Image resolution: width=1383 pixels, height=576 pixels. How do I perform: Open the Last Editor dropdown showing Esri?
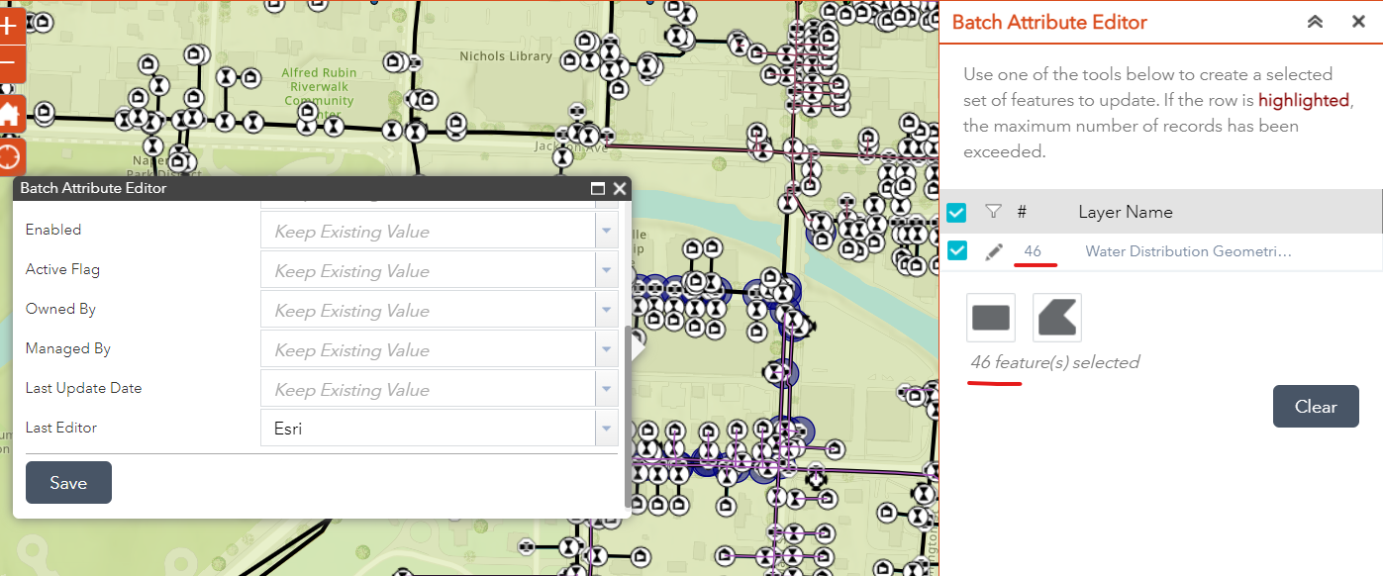point(607,428)
